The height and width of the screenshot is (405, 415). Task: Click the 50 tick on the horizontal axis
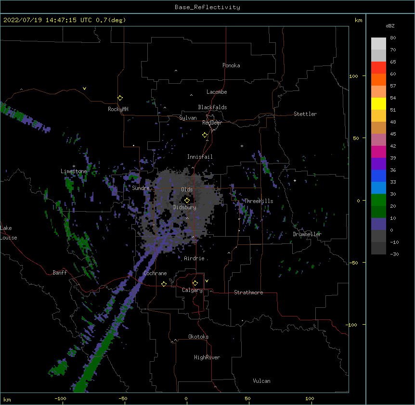247,398
